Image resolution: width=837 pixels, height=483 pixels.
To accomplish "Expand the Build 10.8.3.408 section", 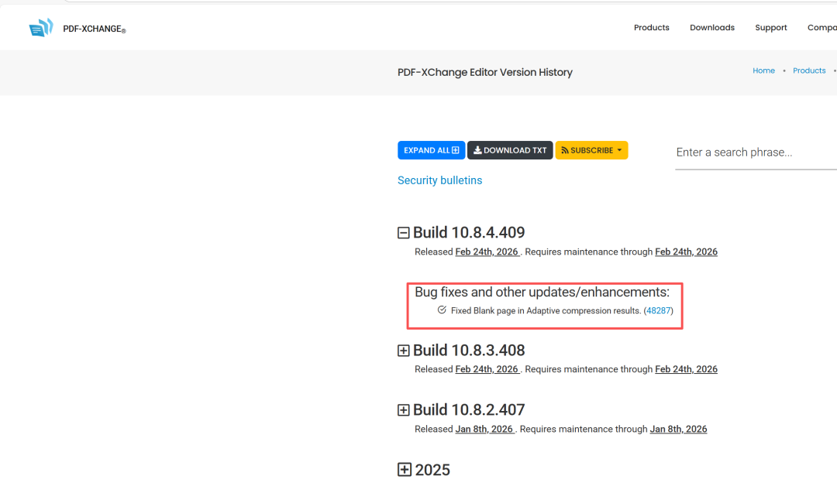I will [404, 351].
